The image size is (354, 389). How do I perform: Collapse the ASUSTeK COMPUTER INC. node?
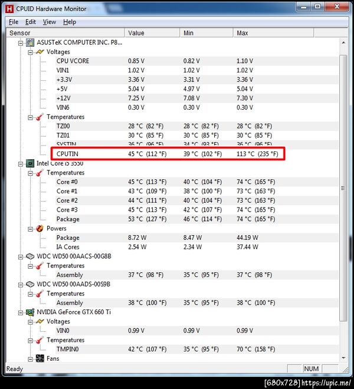(x=21, y=43)
